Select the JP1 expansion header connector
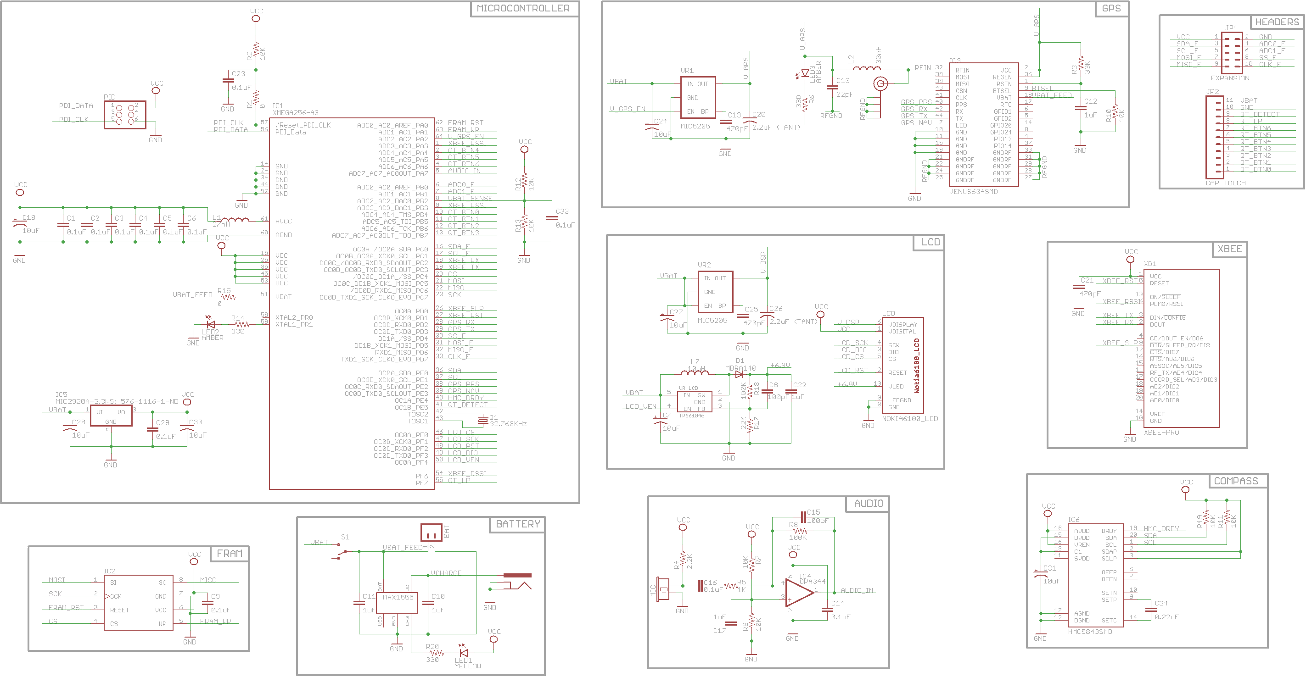This screenshot has width=1306, height=677. (1232, 52)
